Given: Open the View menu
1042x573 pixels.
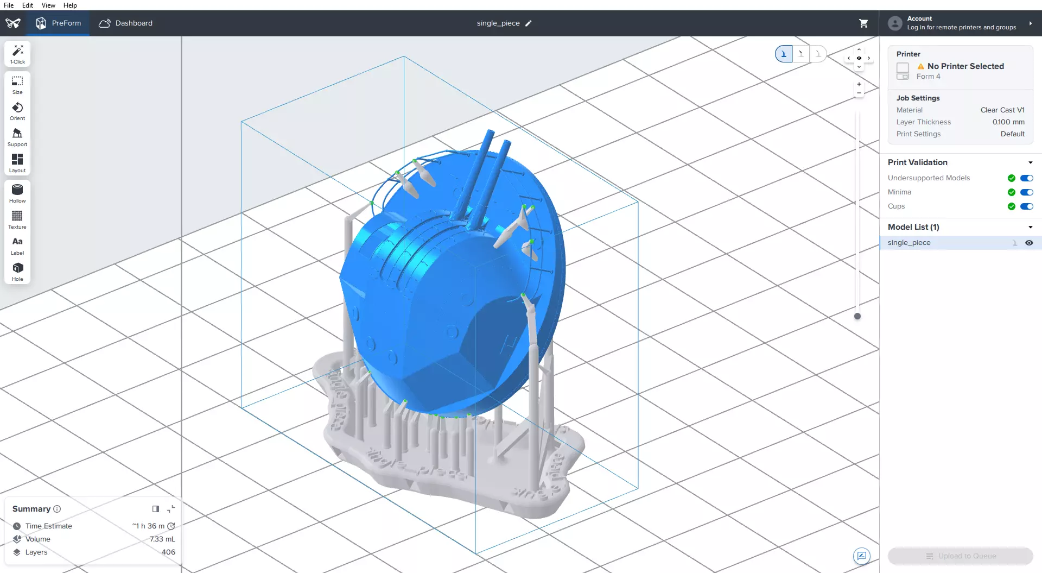Looking at the screenshot, I should click(x=48, y=5).
